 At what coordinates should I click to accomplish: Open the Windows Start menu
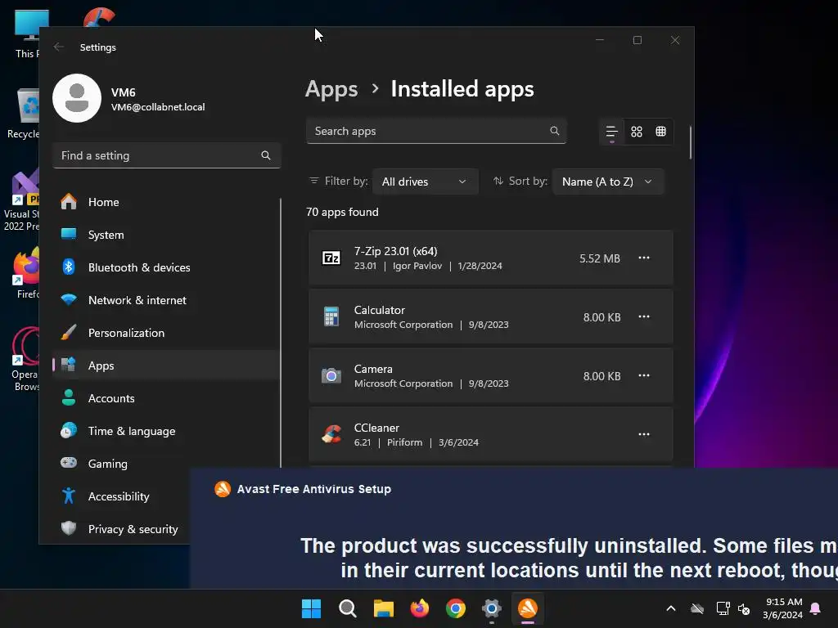coord(311,608)
